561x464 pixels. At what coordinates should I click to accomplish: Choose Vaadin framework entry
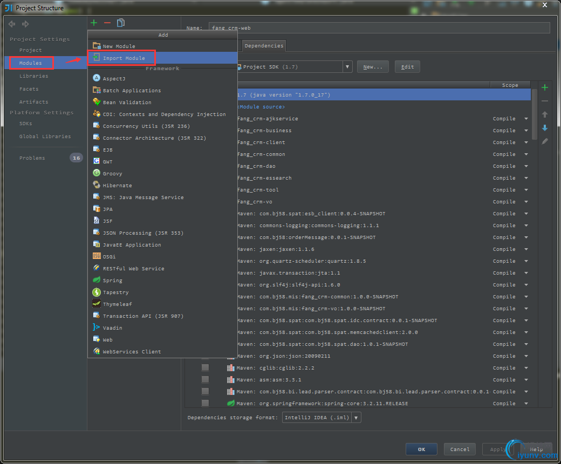pyautogui.click(x=162, y=327)
